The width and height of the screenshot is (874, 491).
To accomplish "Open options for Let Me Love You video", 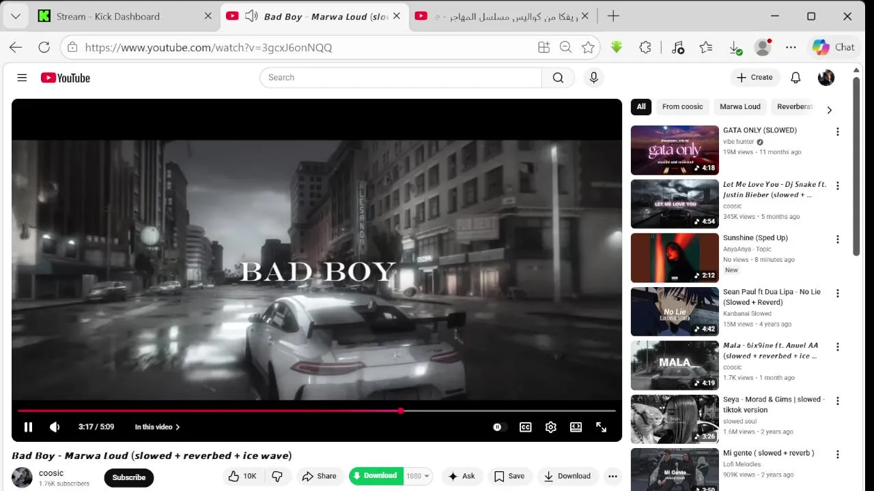I will (838, 185).
